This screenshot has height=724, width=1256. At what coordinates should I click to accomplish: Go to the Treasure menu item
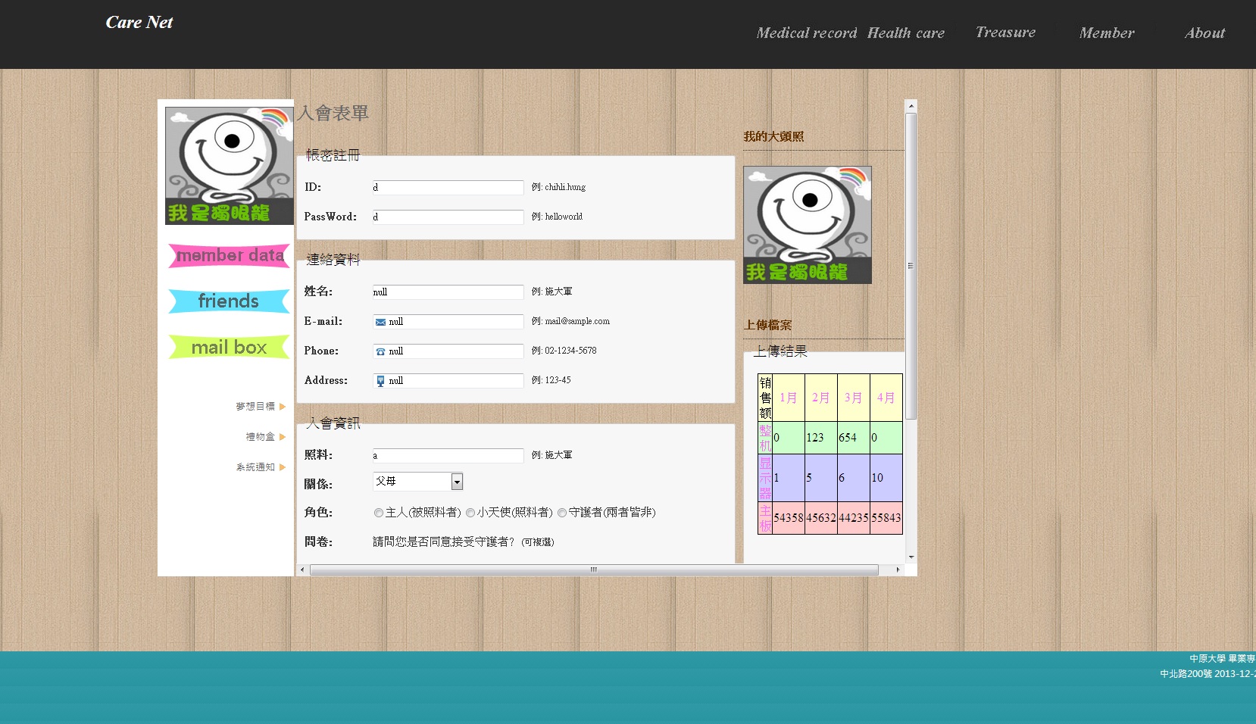(x=1005, y=32)
